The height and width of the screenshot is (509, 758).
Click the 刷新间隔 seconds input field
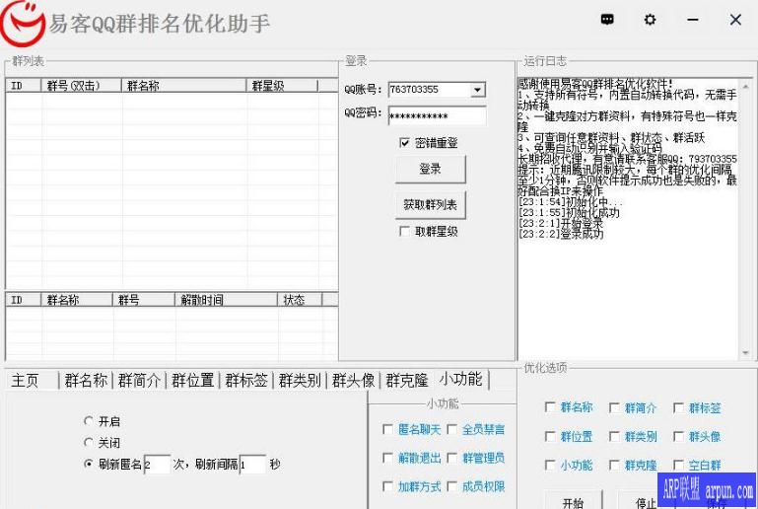(x=252, y=465)
